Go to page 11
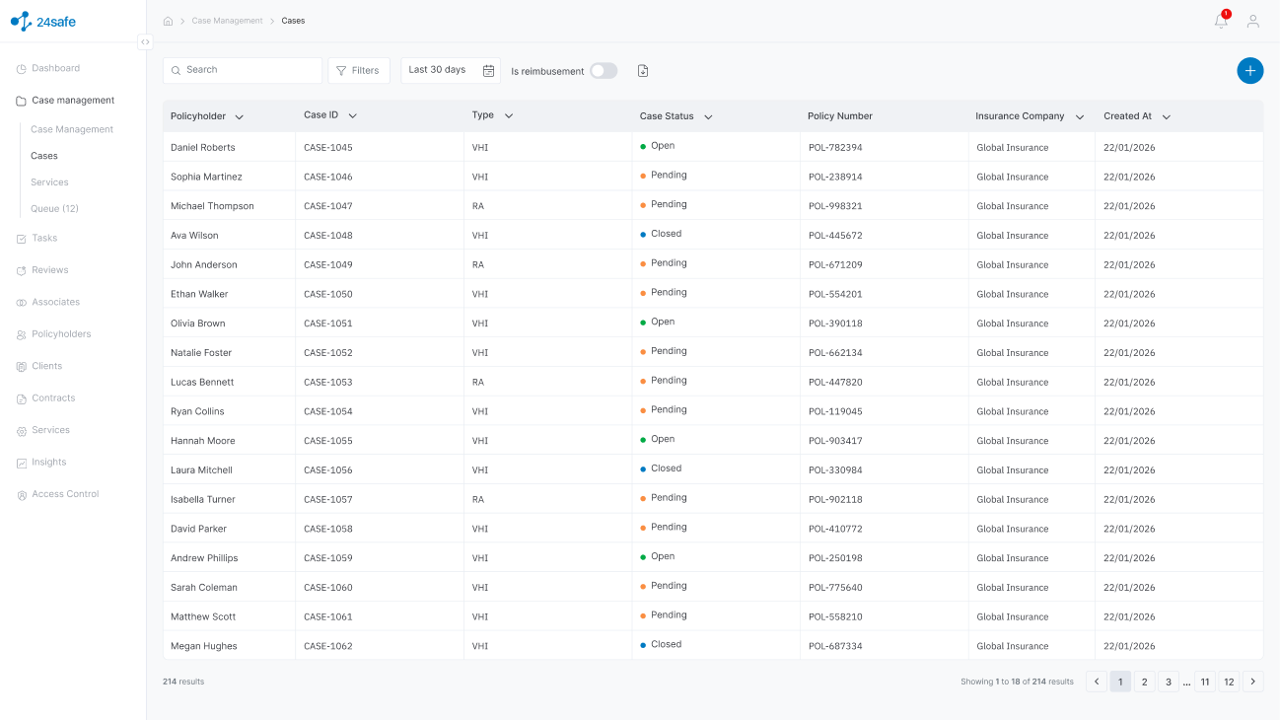This screenshot has width=1280, height=720. 1205,682
